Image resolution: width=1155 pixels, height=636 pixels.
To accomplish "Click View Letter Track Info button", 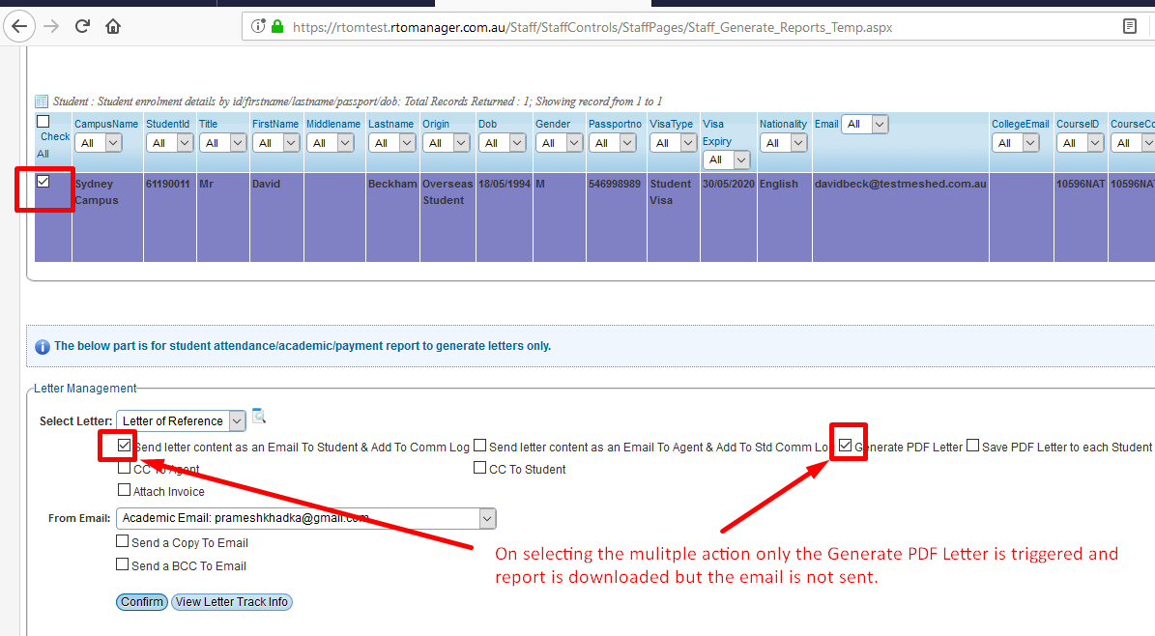I will pyautogui.click(x=232, y=601).
